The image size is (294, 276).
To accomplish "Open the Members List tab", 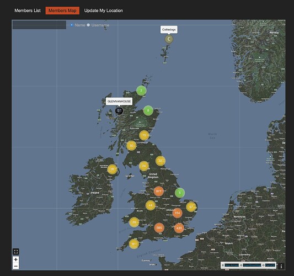I will click(28, 10).
